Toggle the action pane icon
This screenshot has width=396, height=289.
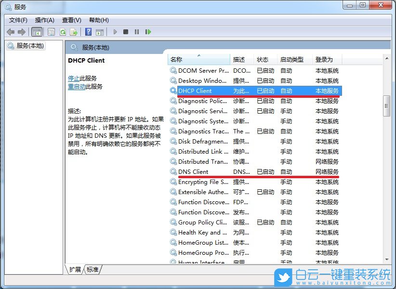100,32
